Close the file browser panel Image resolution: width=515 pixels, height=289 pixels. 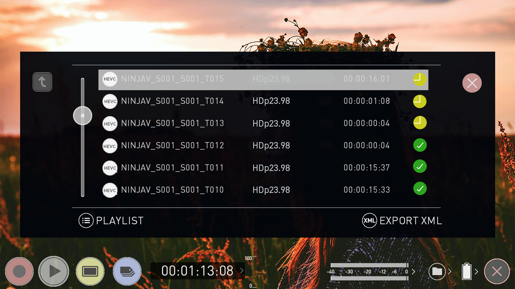tap(472, 83)
